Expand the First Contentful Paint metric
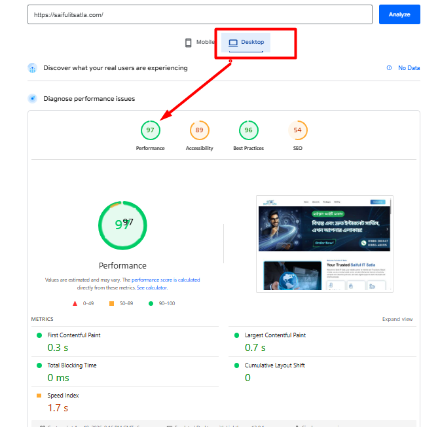The image size is (440, 427). [74, 335]
